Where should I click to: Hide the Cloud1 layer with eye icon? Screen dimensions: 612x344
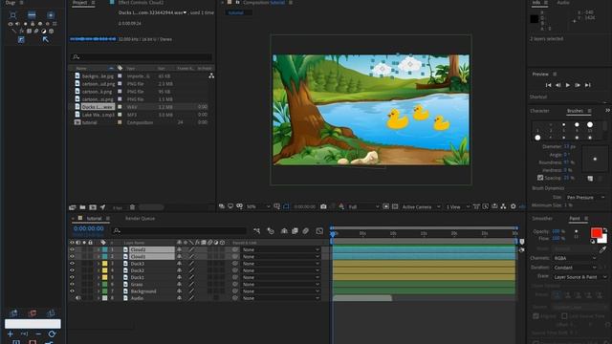72,257
